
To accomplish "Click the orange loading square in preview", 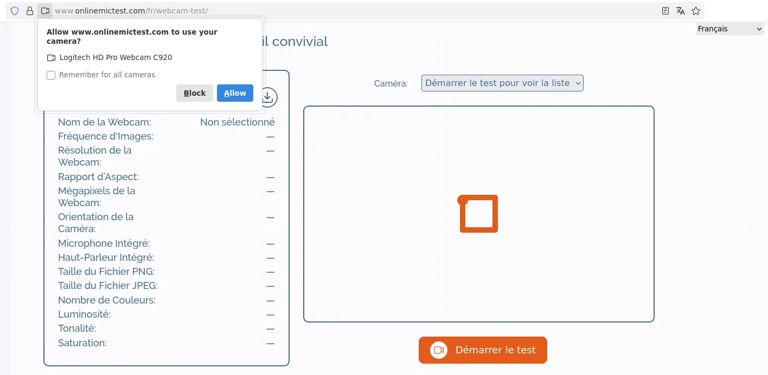I will (479, 214).
